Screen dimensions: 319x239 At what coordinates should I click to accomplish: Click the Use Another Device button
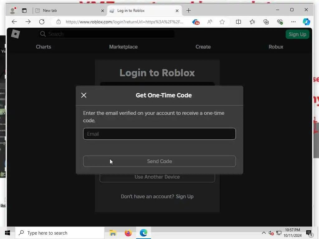pyautogui.click(x=157, y=177)
